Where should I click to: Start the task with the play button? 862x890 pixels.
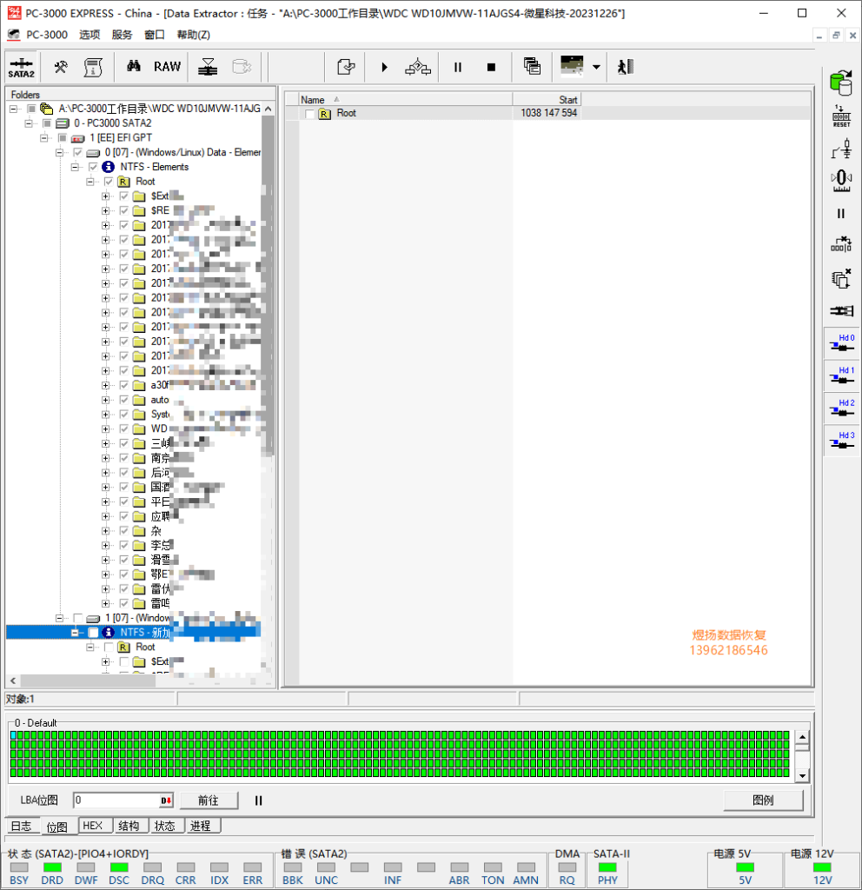[x=385, y=67]
